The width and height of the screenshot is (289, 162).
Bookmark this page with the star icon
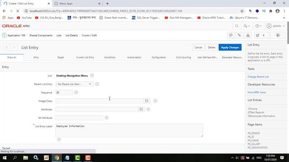point(242,11)
